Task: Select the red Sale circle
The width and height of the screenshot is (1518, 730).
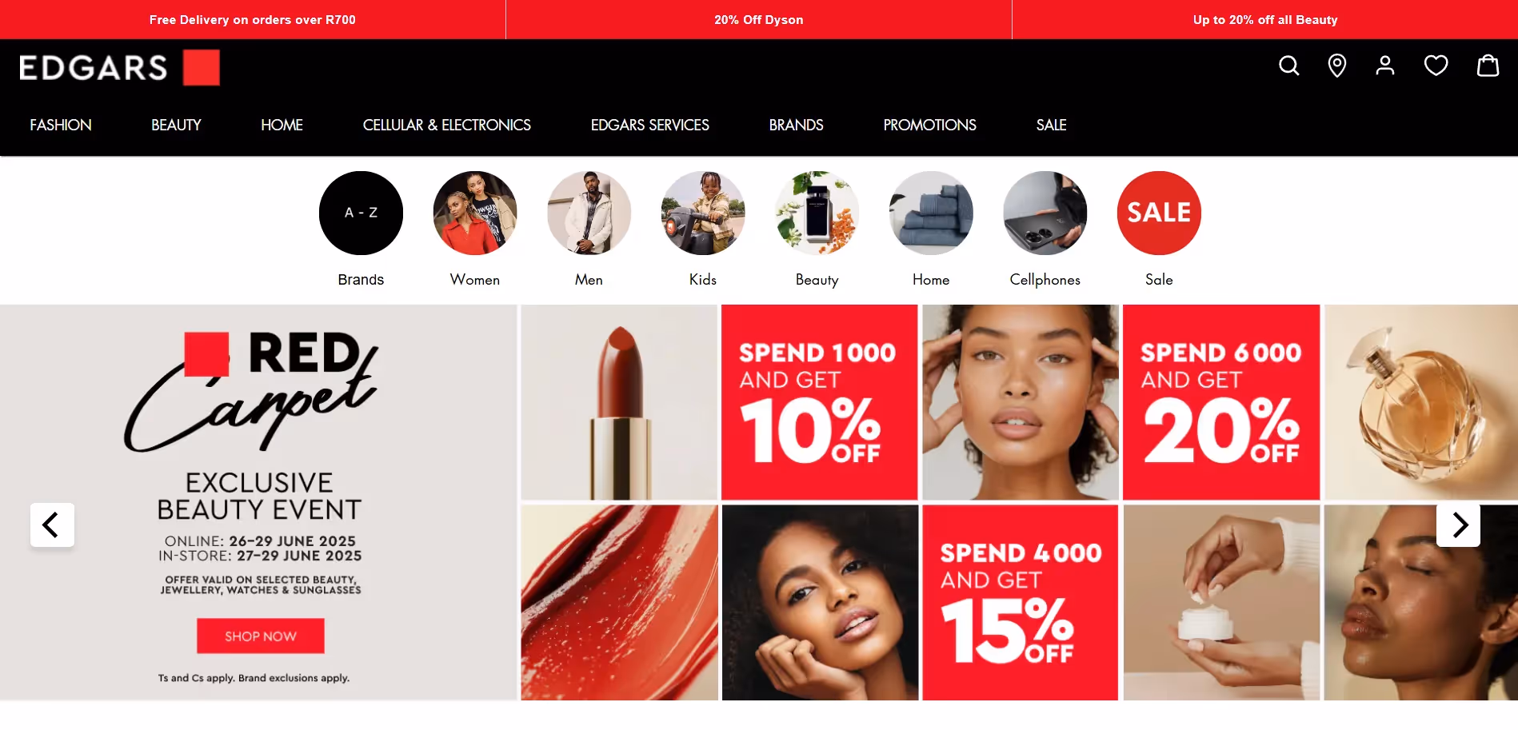Action: (1159, 213)
